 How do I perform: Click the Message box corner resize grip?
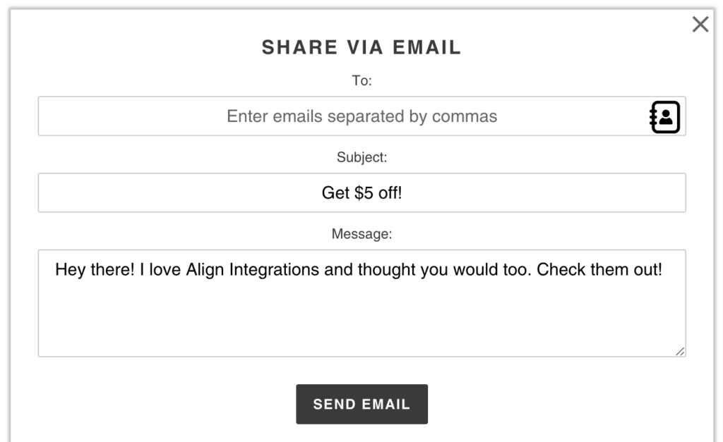(x=680, y=351)
